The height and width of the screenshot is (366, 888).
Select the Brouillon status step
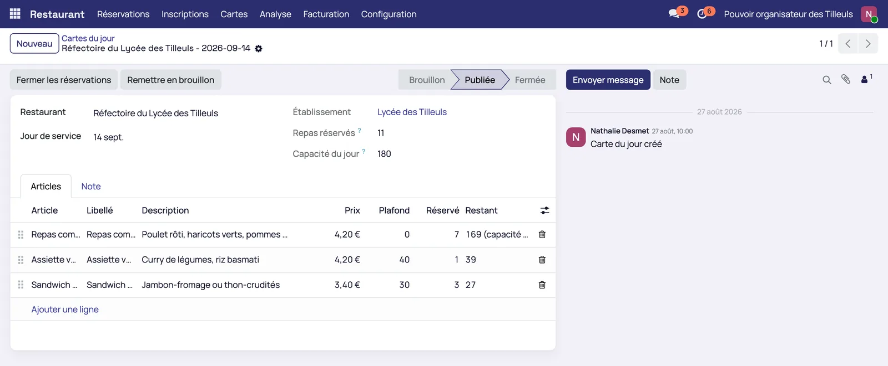coord(427,80)
